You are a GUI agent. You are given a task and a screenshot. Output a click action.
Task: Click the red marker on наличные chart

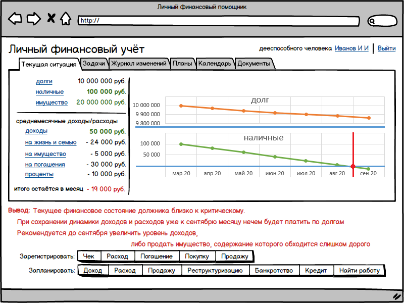pyautogui.click(x=353, y=166)
